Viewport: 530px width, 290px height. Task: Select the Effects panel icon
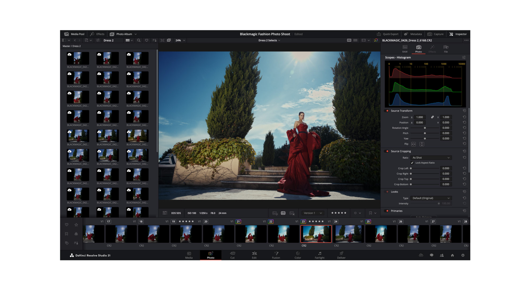[x=98, y=34]
